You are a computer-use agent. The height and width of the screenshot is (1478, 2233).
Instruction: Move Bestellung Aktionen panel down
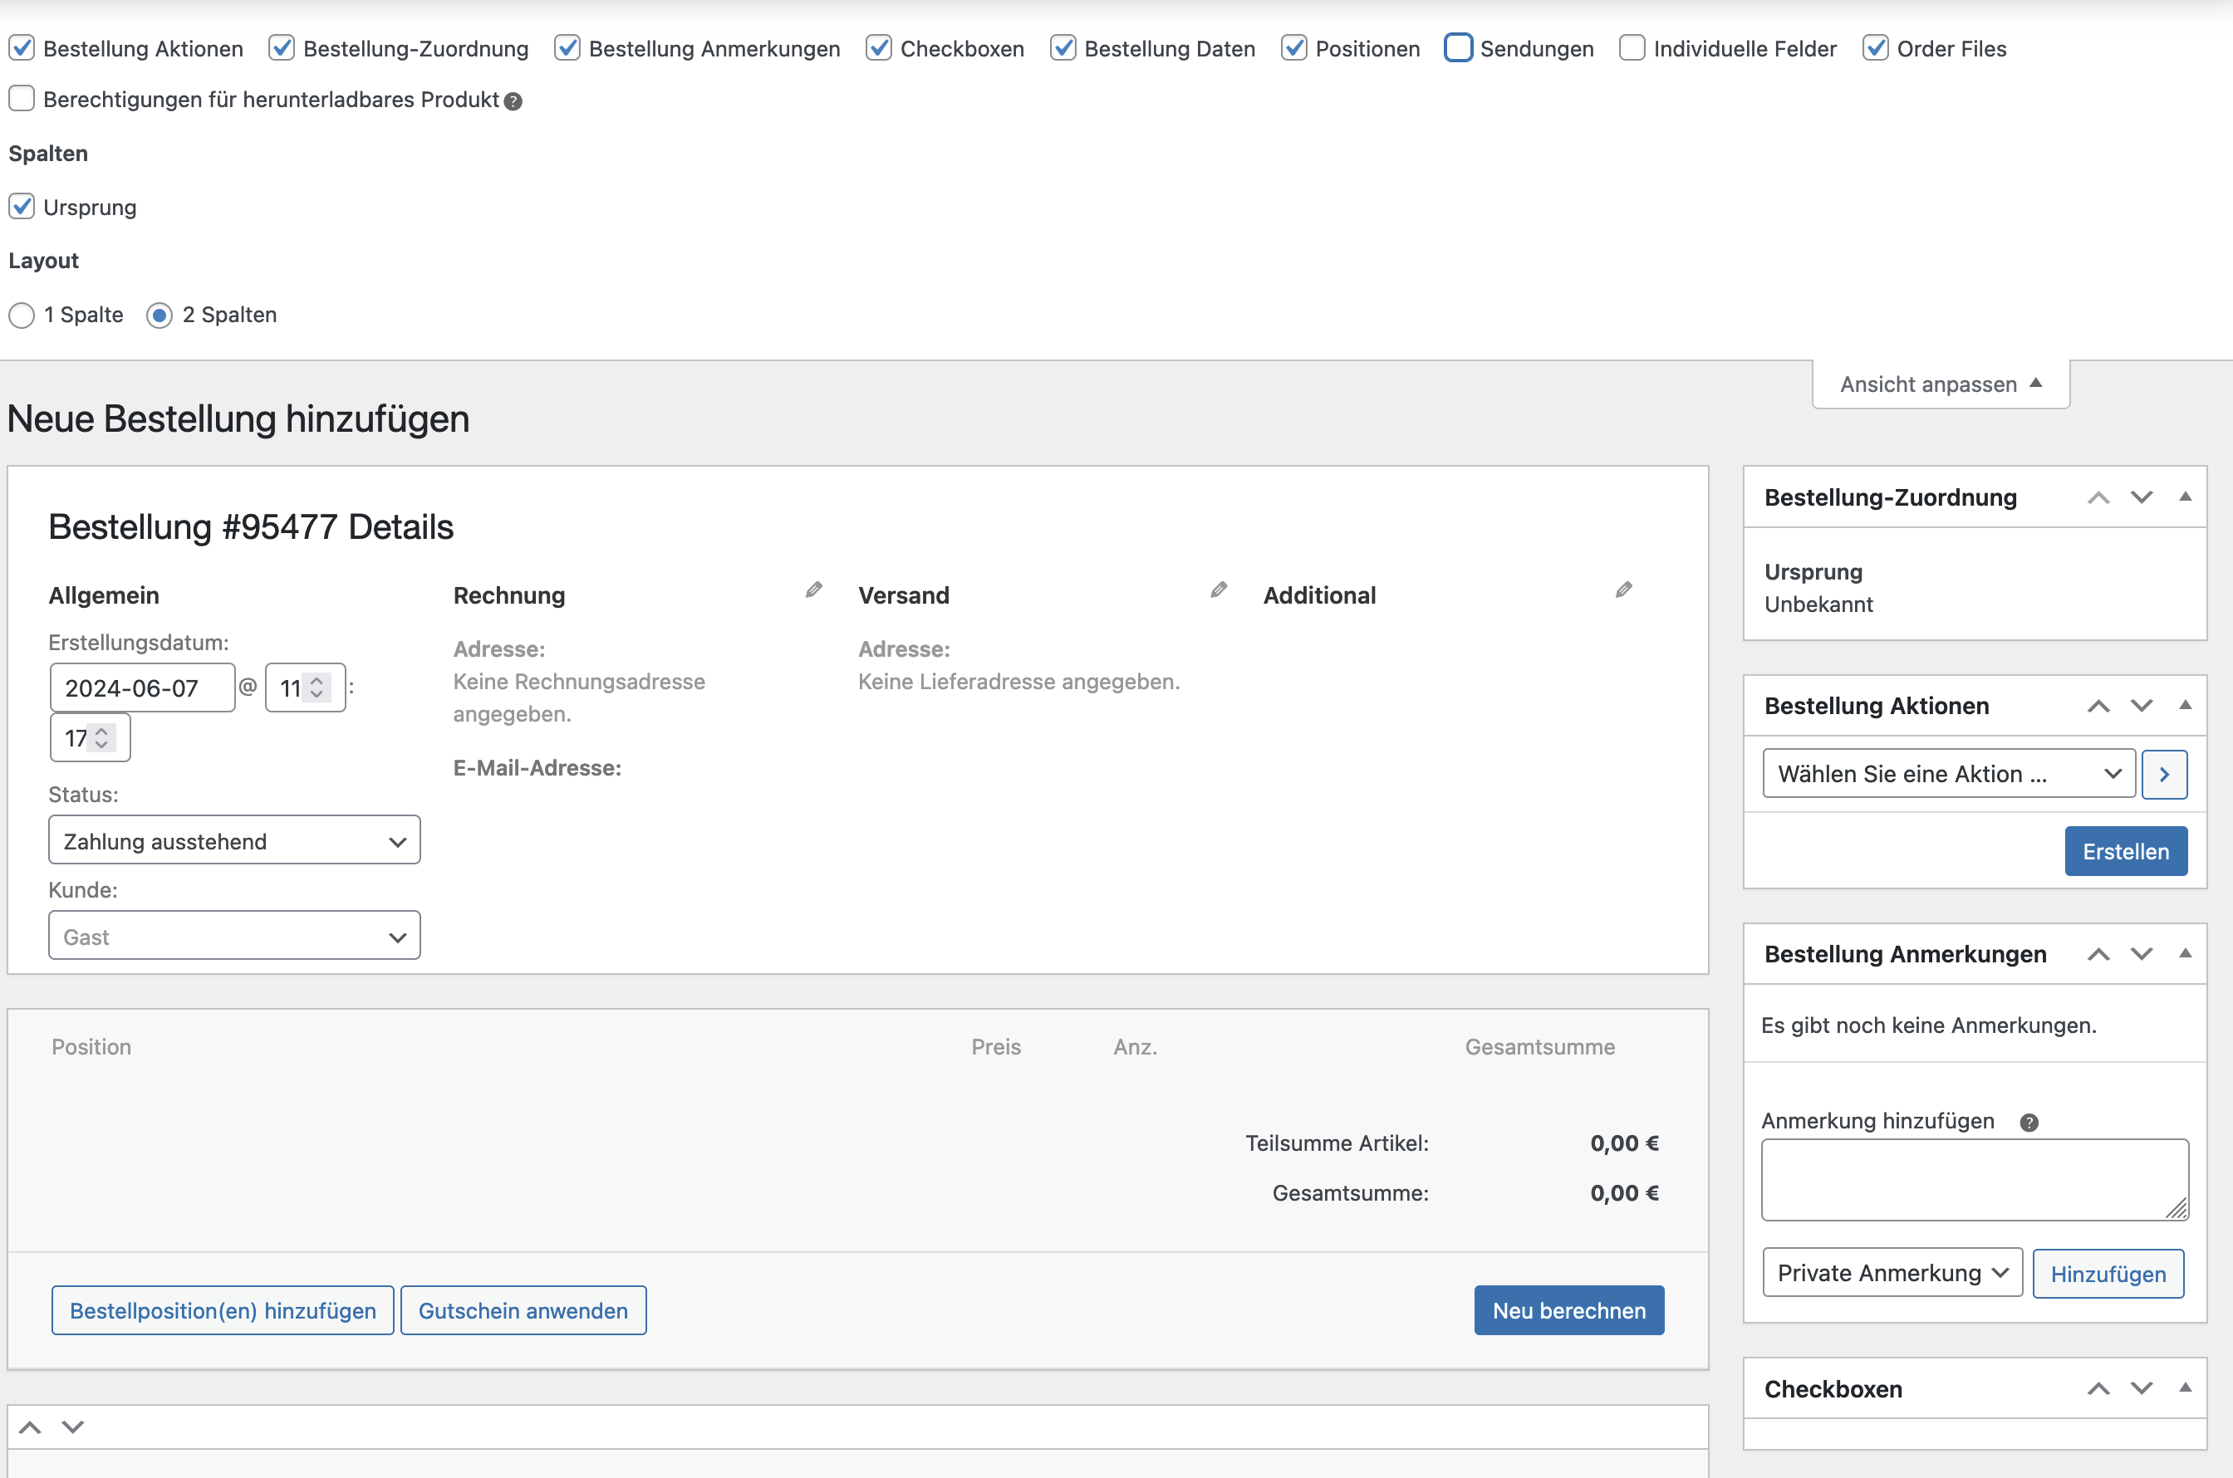click(2142, 706)
